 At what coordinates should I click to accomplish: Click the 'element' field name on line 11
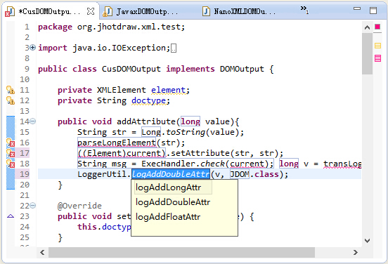(x=168, y=90)
